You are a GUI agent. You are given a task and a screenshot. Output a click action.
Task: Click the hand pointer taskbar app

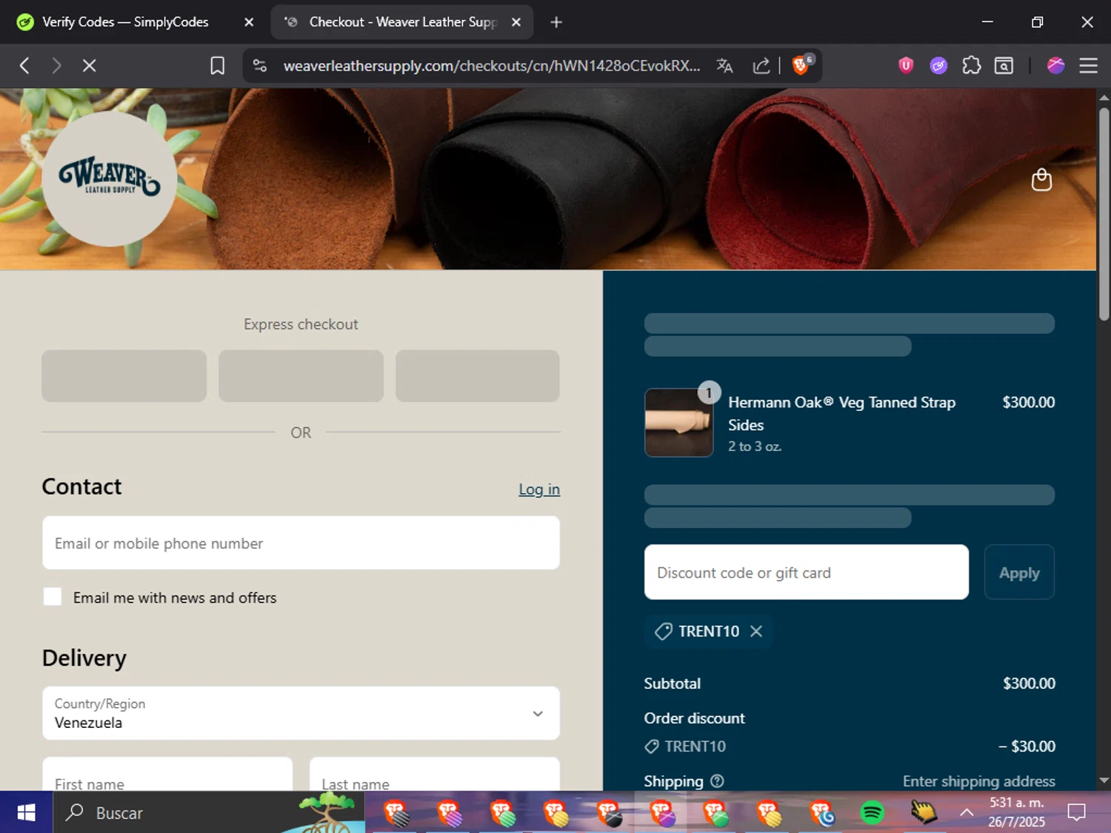click(x=924, y=812)
